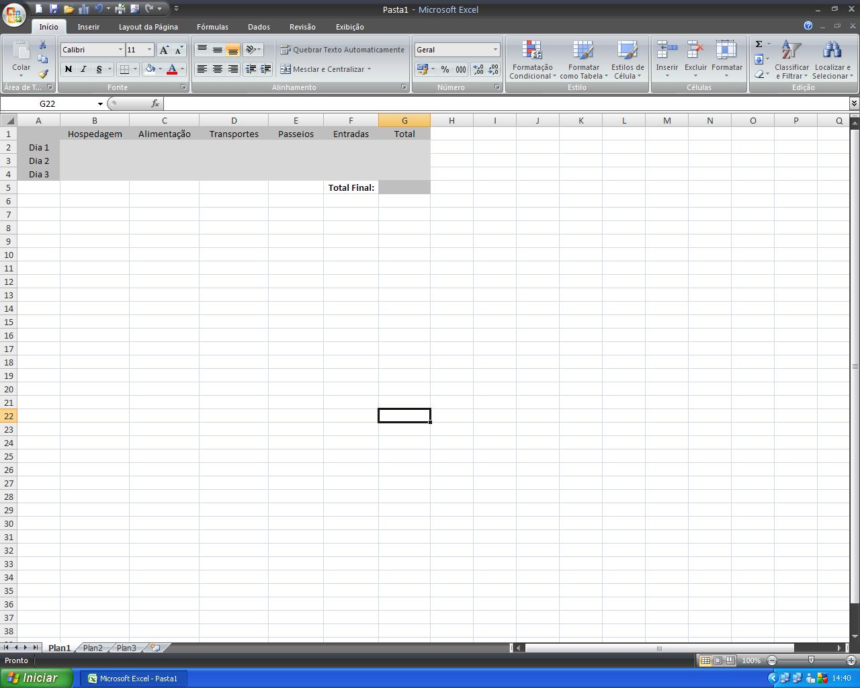Screen dimensions: 860x688
Task: Open Formatar cells menu
Action: pos(726,60)
